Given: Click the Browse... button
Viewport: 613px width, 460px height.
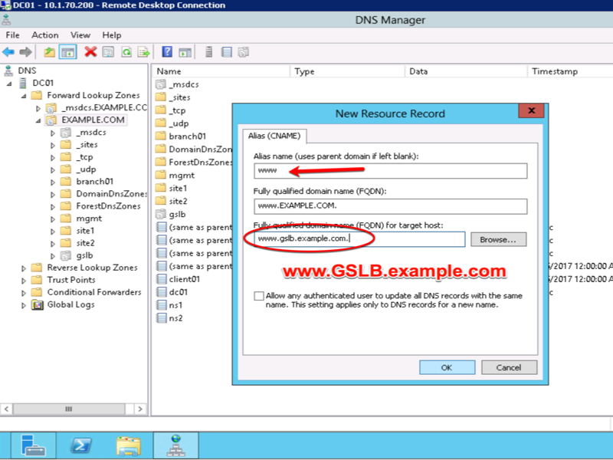Looking at the screenshot, I should click(499, 239).
